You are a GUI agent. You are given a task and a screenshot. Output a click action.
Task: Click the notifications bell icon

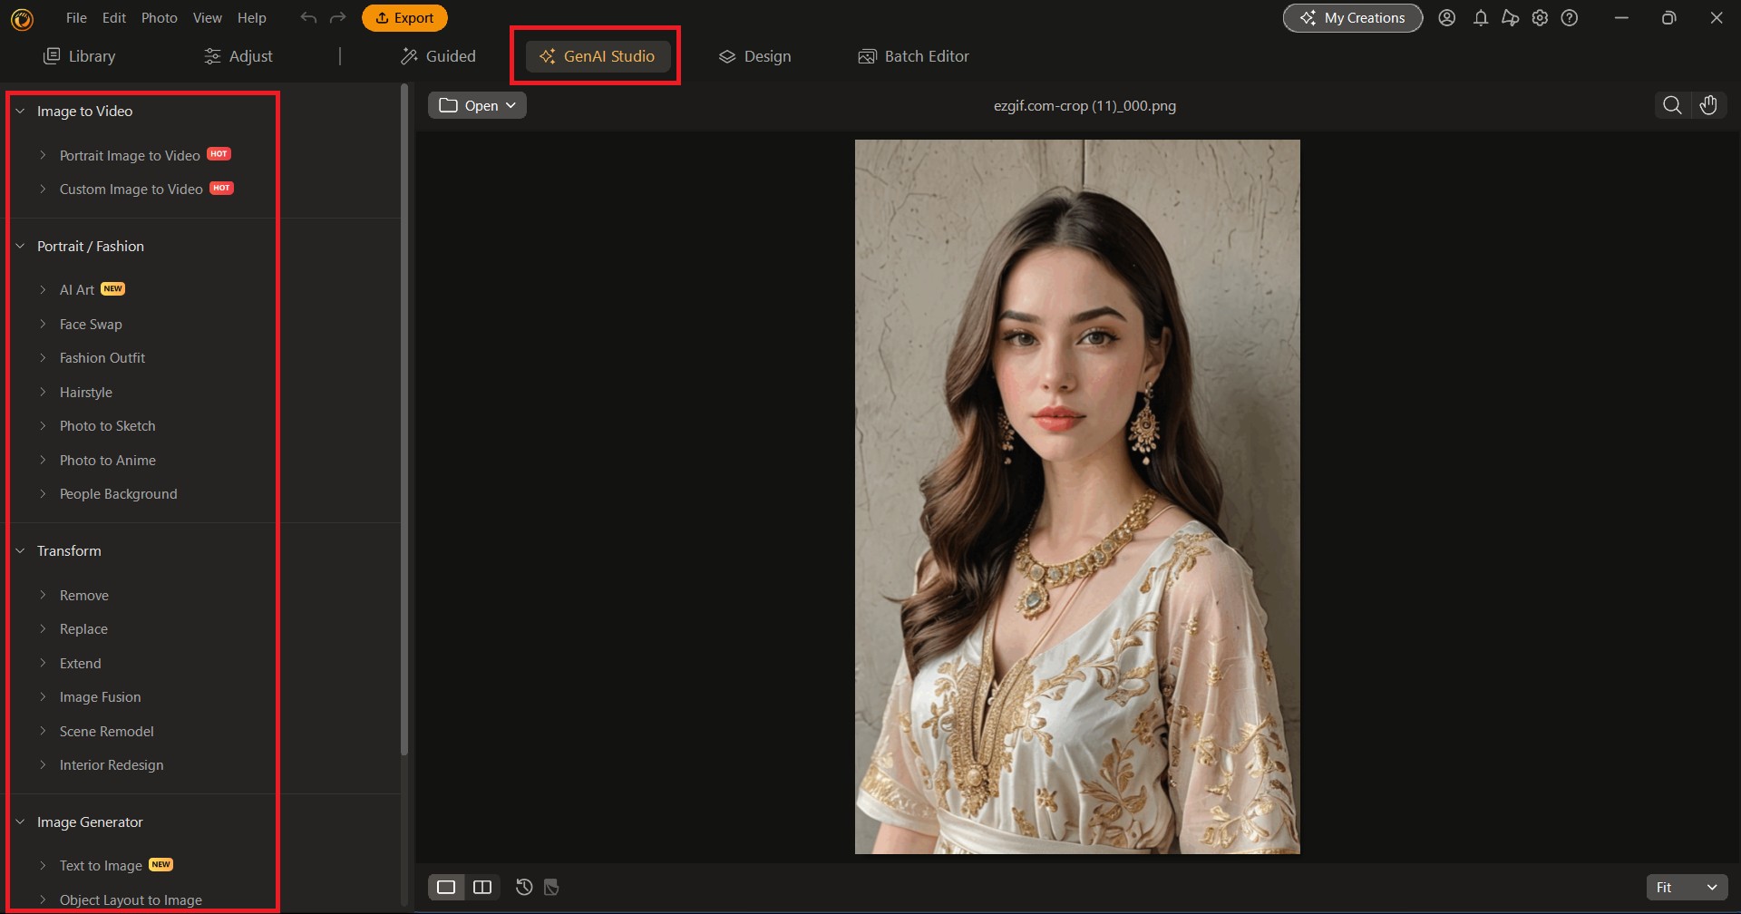1480,17
